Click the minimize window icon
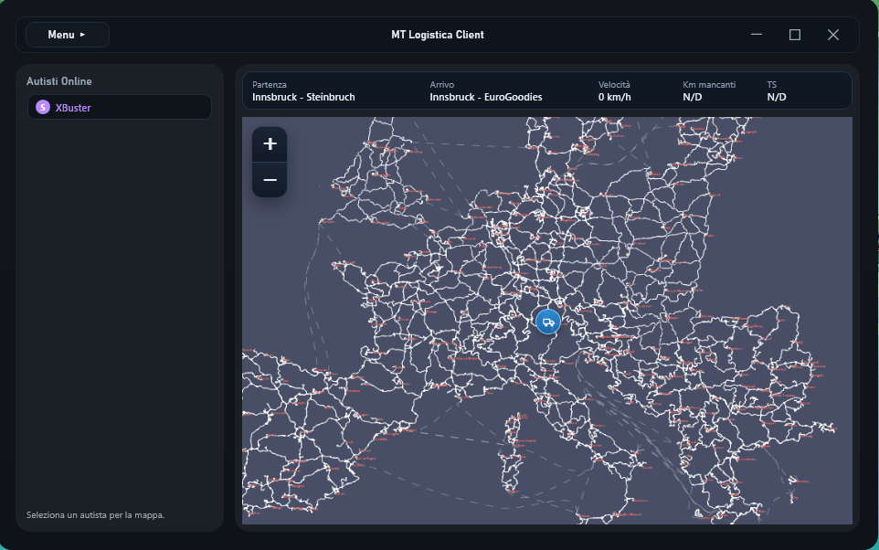 [756, 34]
